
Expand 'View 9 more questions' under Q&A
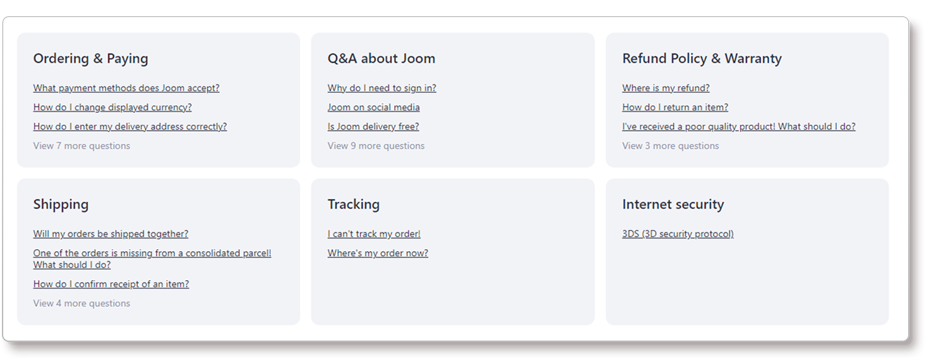[376, 146]
